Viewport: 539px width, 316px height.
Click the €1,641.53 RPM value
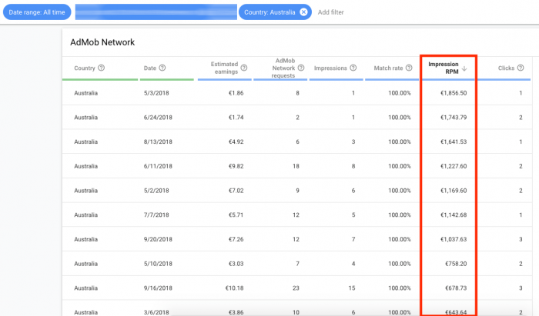(x=454, y=141)
